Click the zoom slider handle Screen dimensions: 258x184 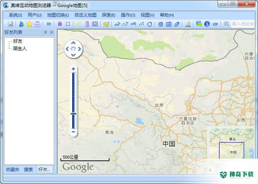(x=74, y=114)
